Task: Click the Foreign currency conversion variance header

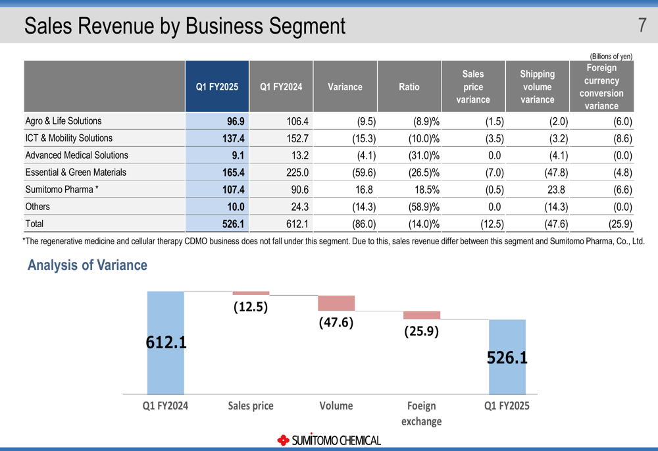Action: click(601, 87)
